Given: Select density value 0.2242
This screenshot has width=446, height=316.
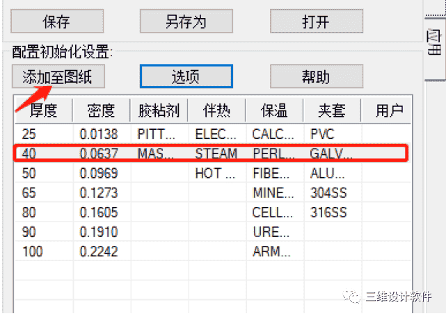Looking at the screenshot, I should [99, 251].
